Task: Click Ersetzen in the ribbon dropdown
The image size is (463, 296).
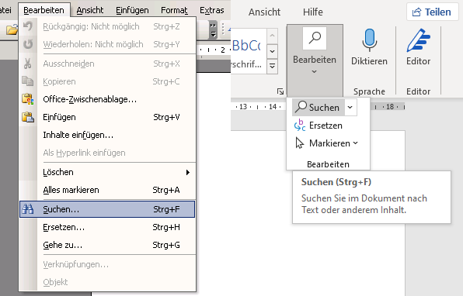Action: (x=319, y=126)
